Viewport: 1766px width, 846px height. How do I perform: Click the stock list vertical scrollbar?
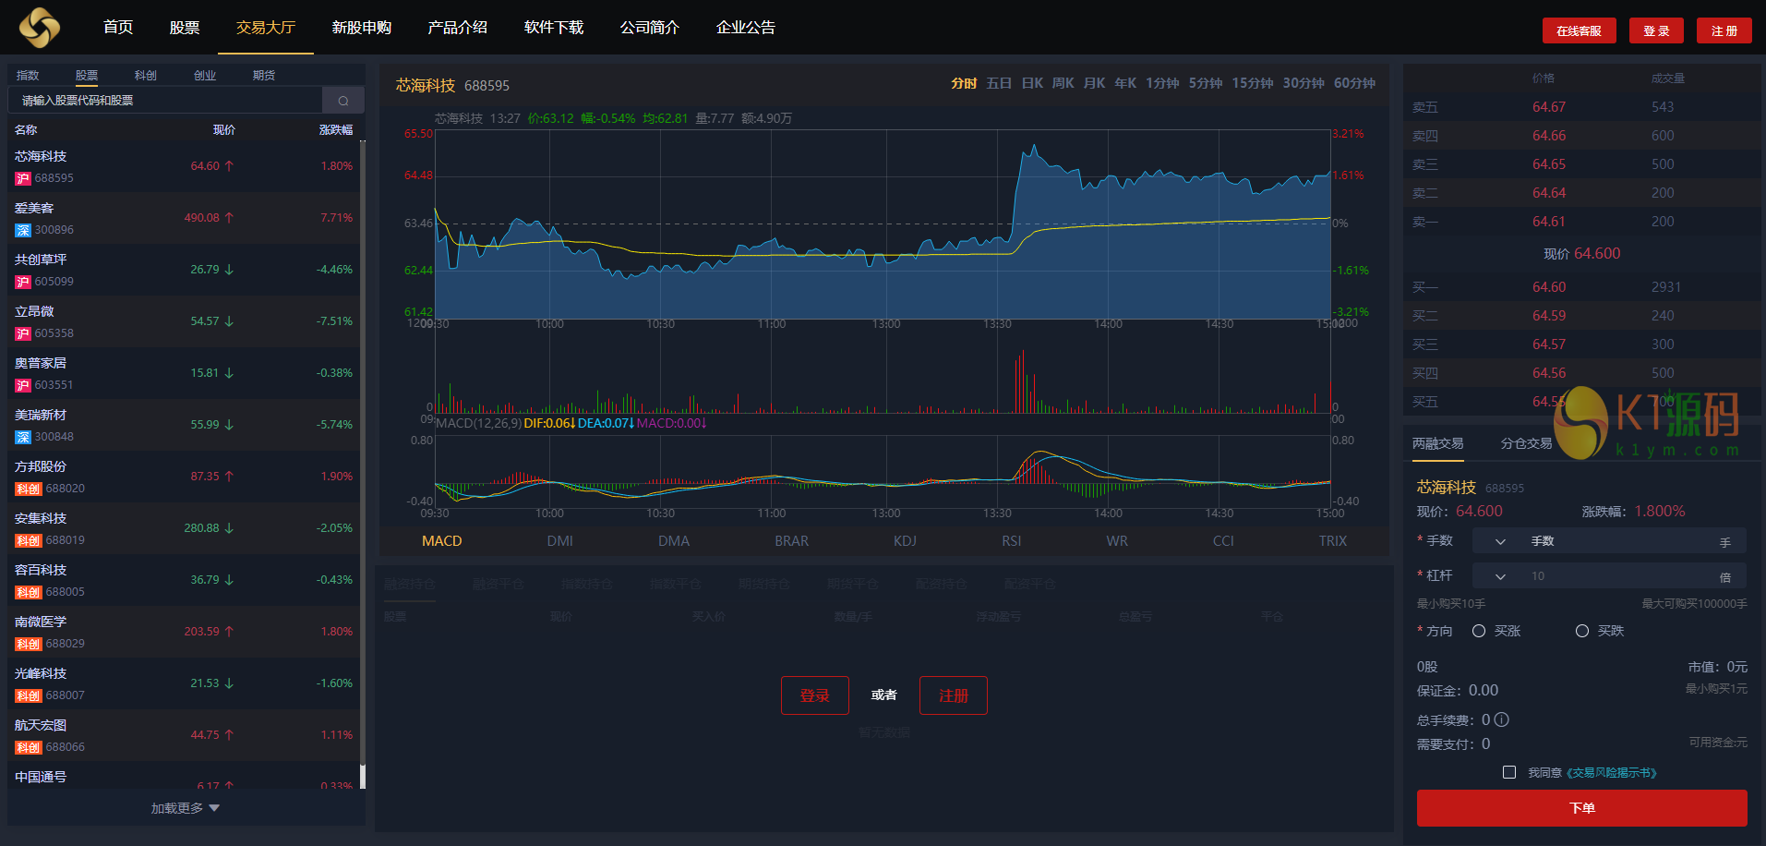click(362, 462)
